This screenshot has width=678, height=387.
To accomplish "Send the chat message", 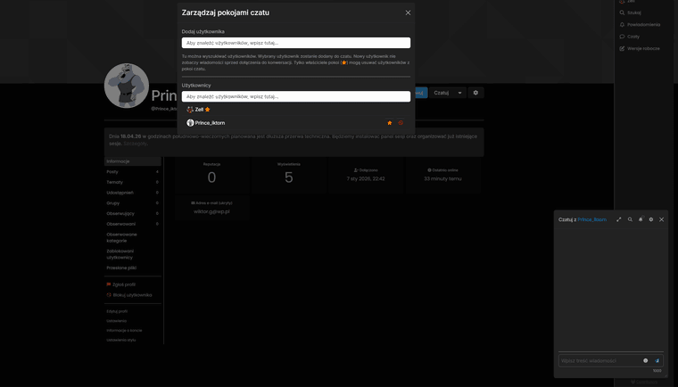I will 657,360.
